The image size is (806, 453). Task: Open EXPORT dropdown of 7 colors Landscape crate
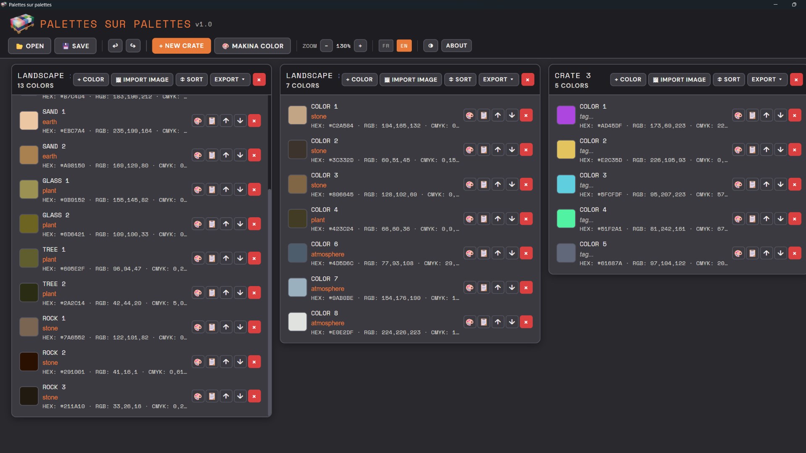tap(499, 79)
